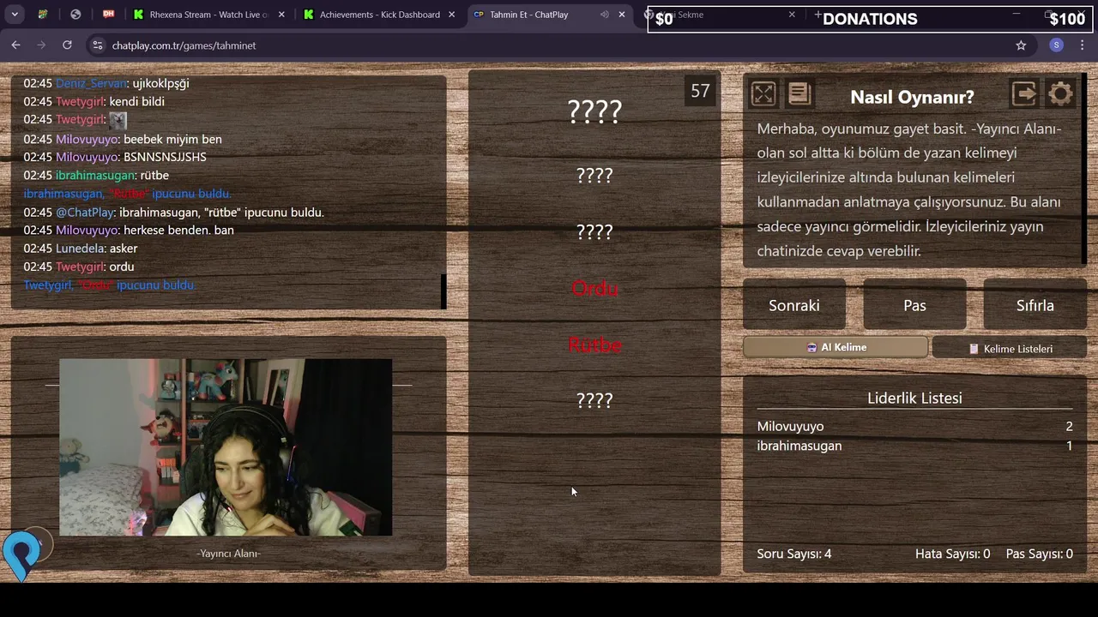Open the tab search dropdown arrow
1098x617 pixels.
coord(15,15)
